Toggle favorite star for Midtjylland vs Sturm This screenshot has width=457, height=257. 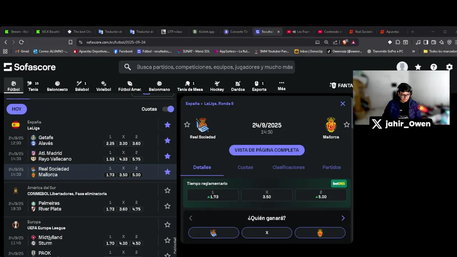167,240
